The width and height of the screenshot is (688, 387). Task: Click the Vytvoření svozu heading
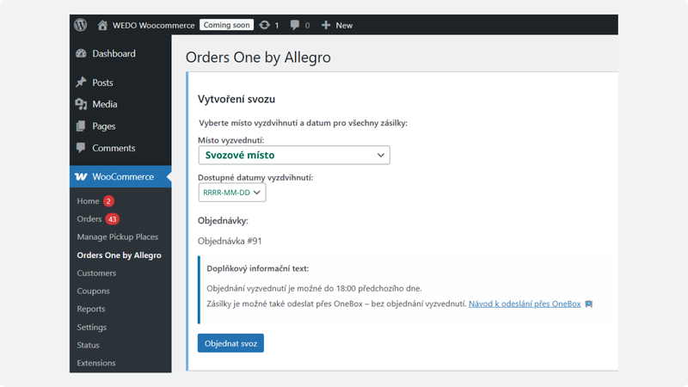[x=236, y=99]
